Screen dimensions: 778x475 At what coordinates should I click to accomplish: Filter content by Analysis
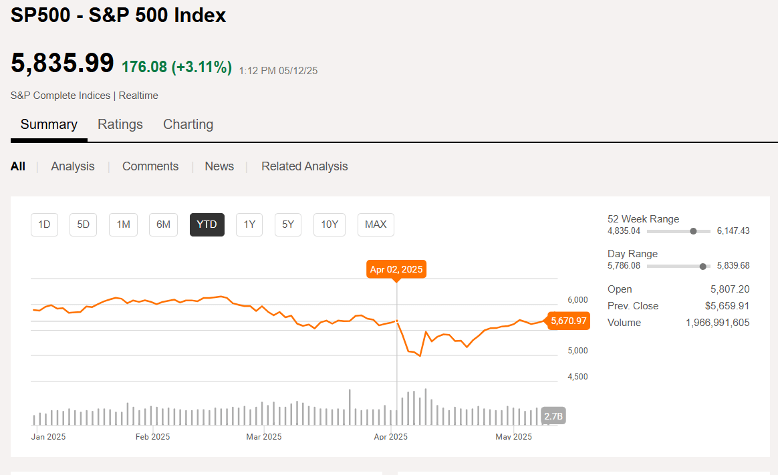pyautogui.click(x=72, y=166)
